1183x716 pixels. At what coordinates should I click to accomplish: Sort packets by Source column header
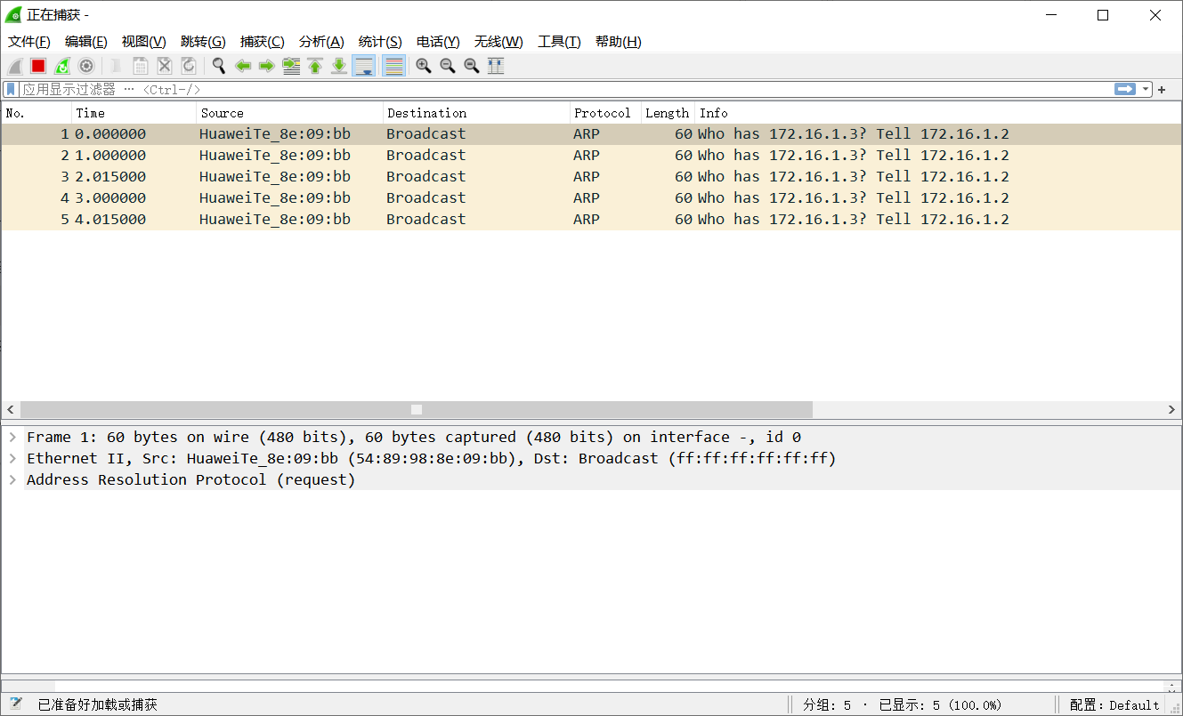pyautogui.click(x=289, y=113)
